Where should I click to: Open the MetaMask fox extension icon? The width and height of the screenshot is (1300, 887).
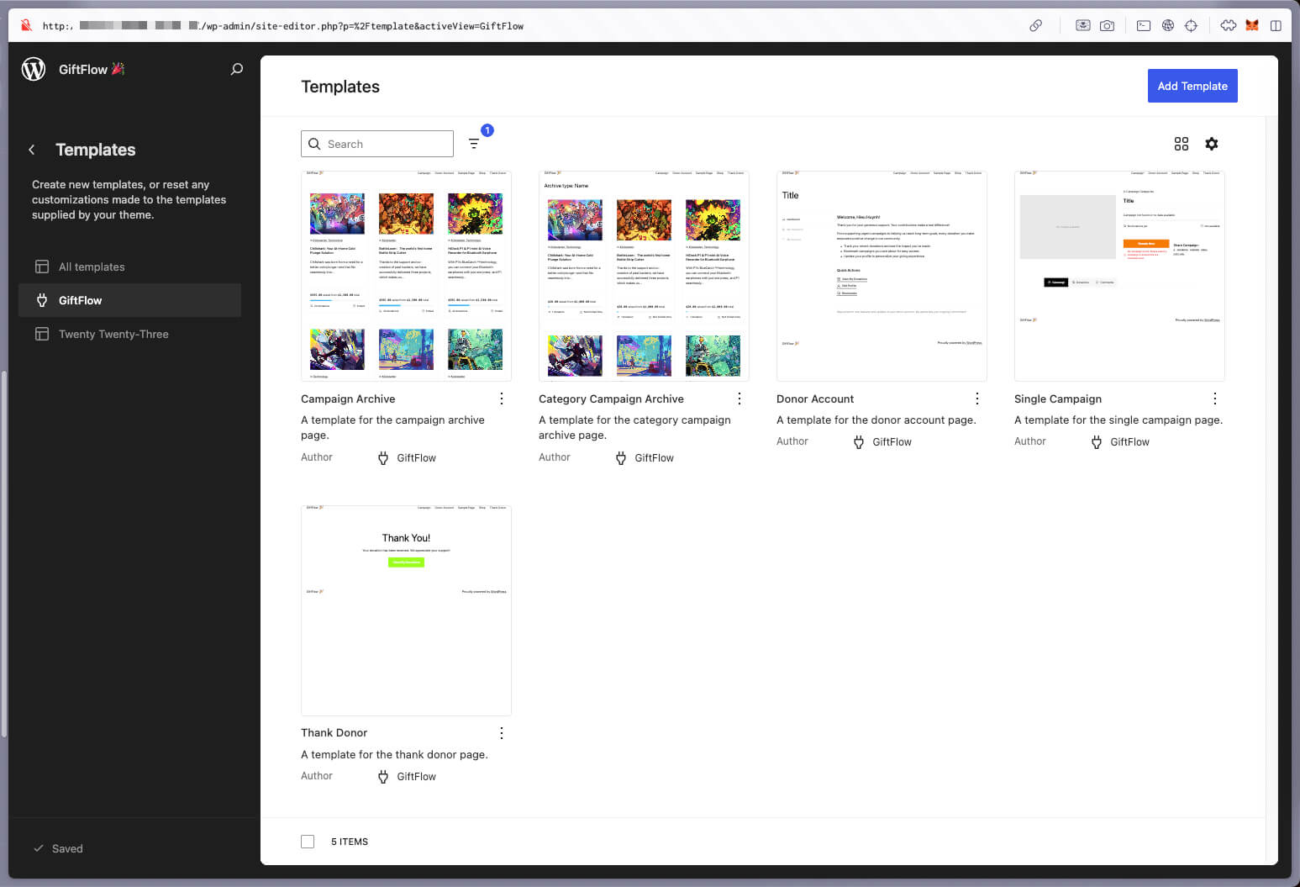[1251, 25]
